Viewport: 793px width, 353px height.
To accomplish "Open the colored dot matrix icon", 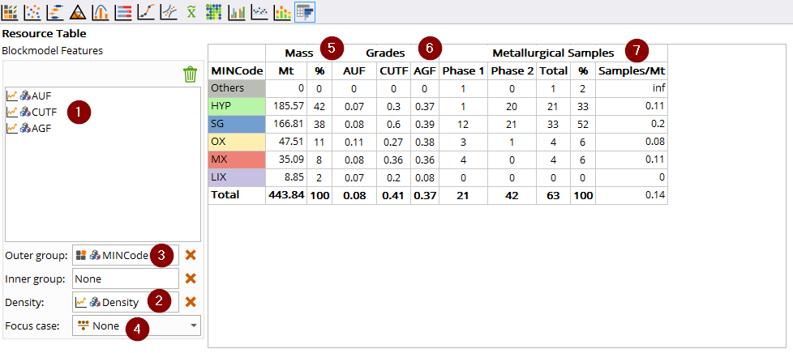I will [x=214, y=11].
